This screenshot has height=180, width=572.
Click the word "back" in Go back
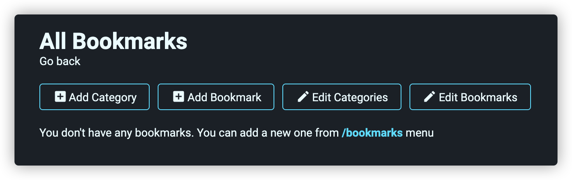coord(68,61)
